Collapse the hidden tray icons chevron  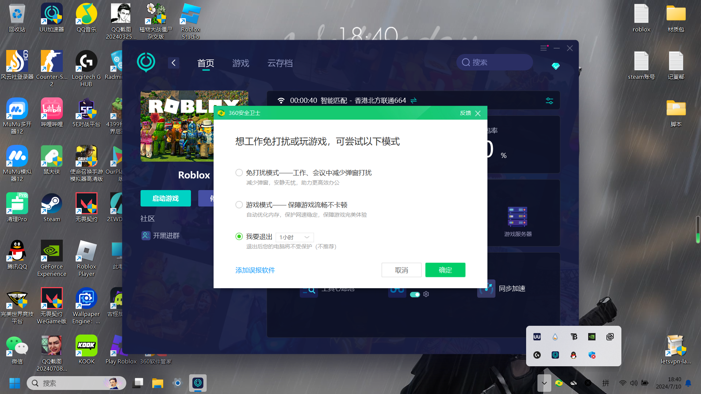(x=544, y=383)
